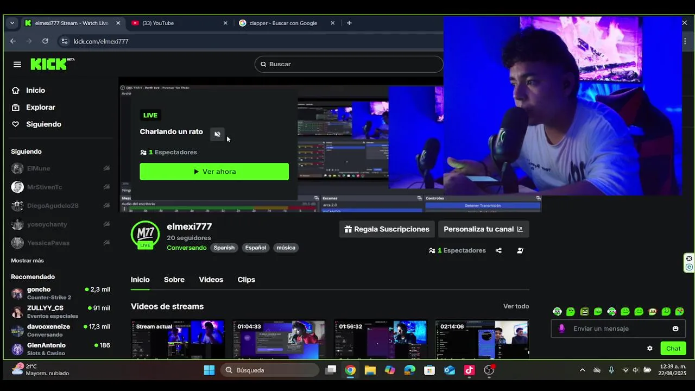The width and height of the screenshot is (695, 391).
Task: Expand Mostrar más in following list
Action: click(27, 261)
